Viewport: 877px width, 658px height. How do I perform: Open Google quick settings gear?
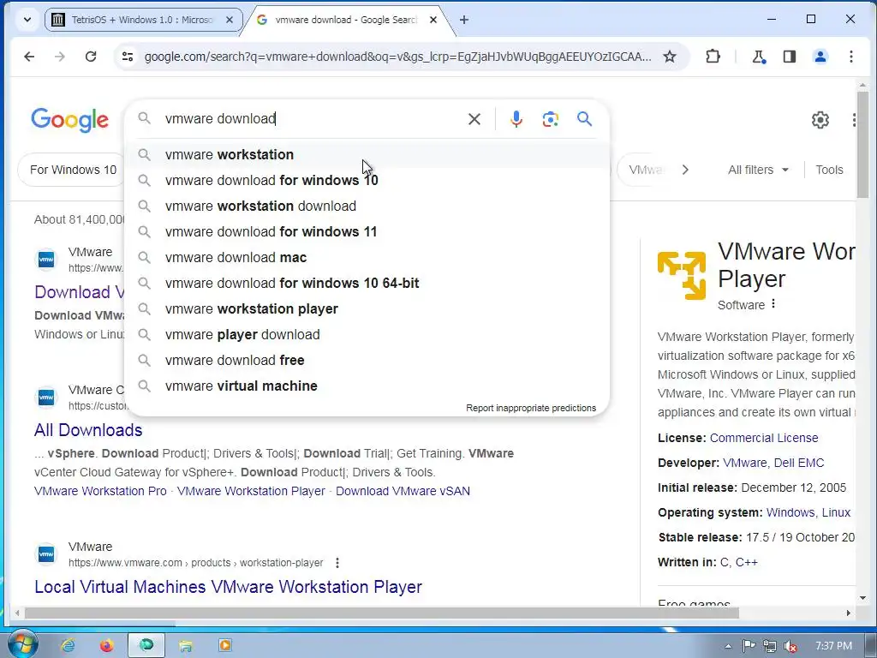[820, 120]
